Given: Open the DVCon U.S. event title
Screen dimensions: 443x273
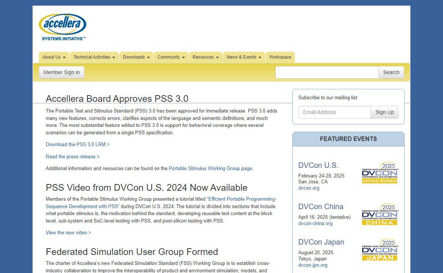Looking at the screenshot, I should 318,165.
